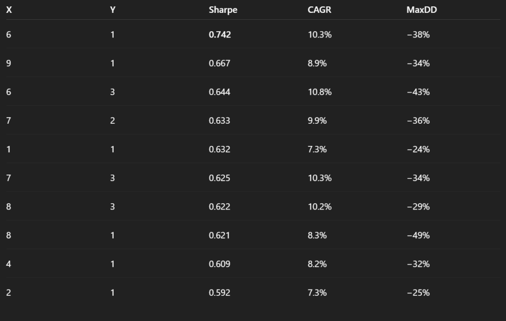Viewport: 506px width, 321px height.
Task: Click the 0.625 Sharpe value
Action: 219,178
